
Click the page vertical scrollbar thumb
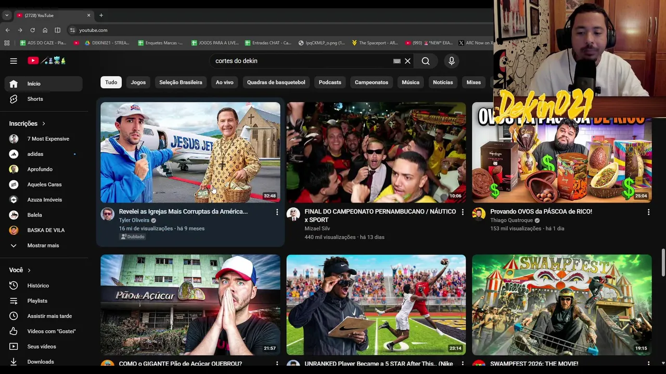pyautogui.click(x=663, y=262)
